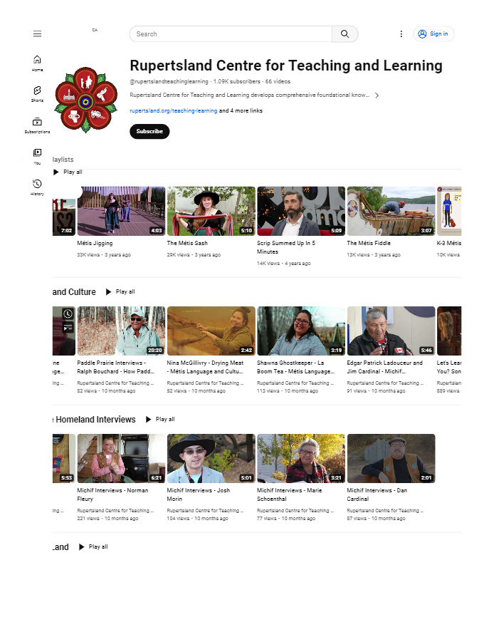The image size is (484, 627).
Task: Click the magnifying glass search button
Action: pos(344,34)
